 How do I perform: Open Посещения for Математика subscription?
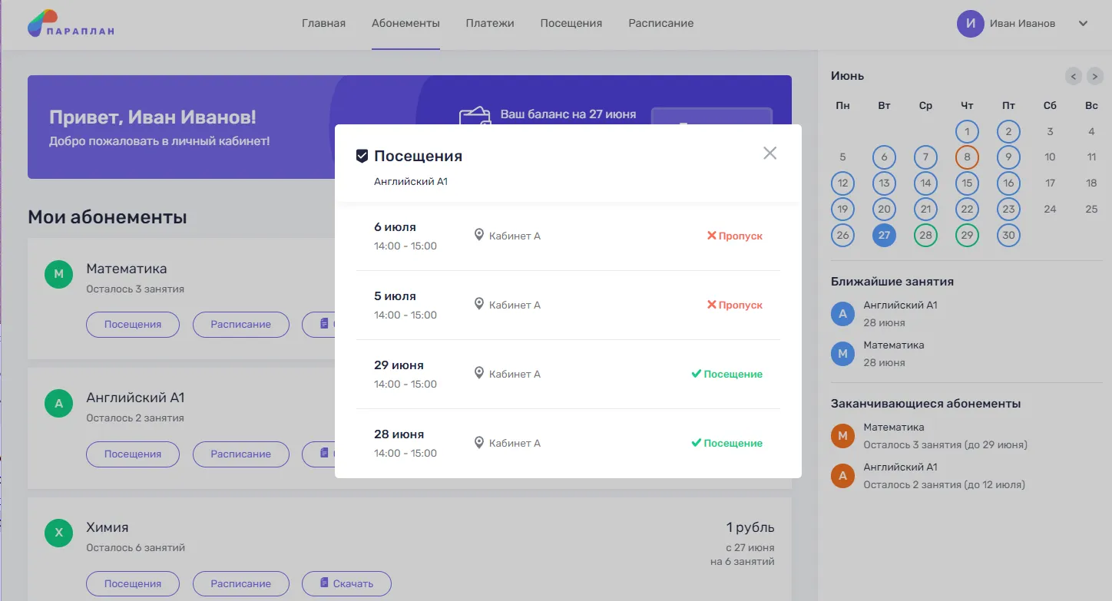[x=133, y=325]
